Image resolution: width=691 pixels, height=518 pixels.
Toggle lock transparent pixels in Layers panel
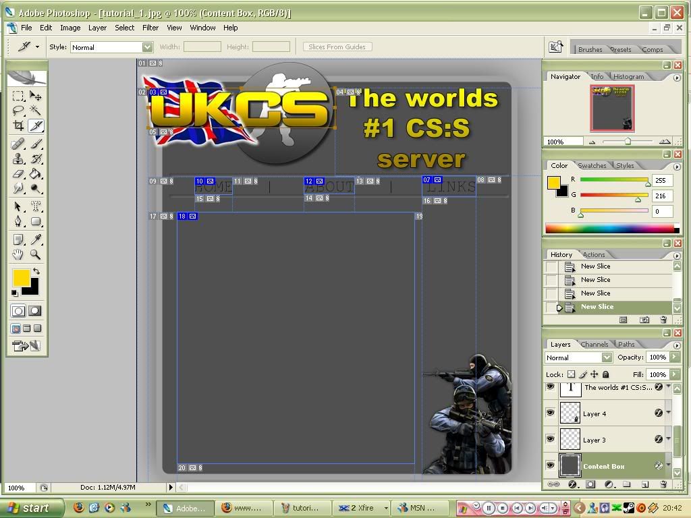[571, 374]
